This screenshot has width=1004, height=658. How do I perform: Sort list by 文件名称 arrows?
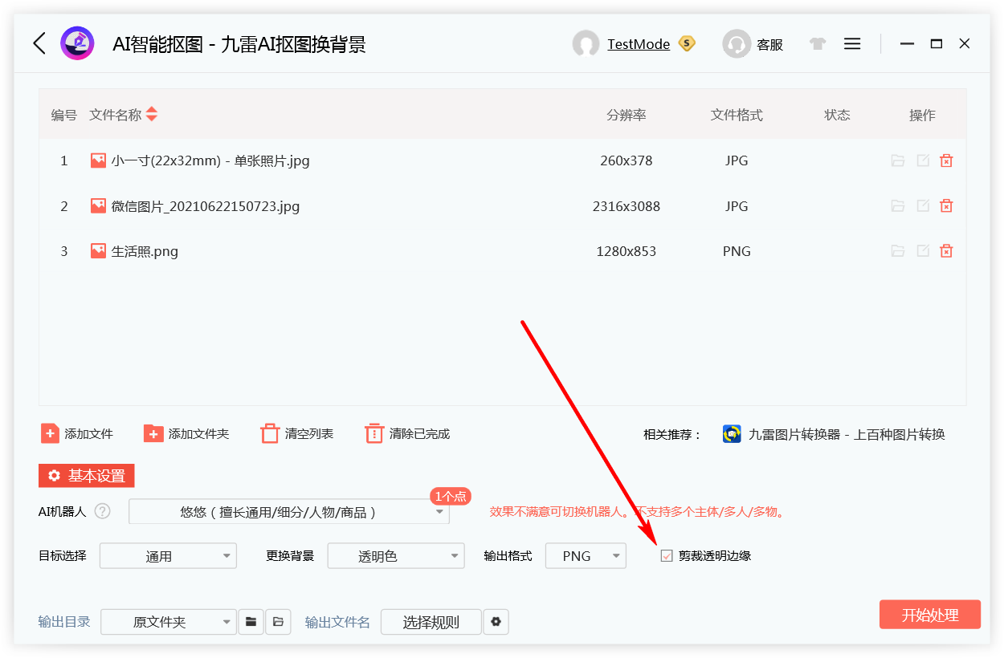151,115
